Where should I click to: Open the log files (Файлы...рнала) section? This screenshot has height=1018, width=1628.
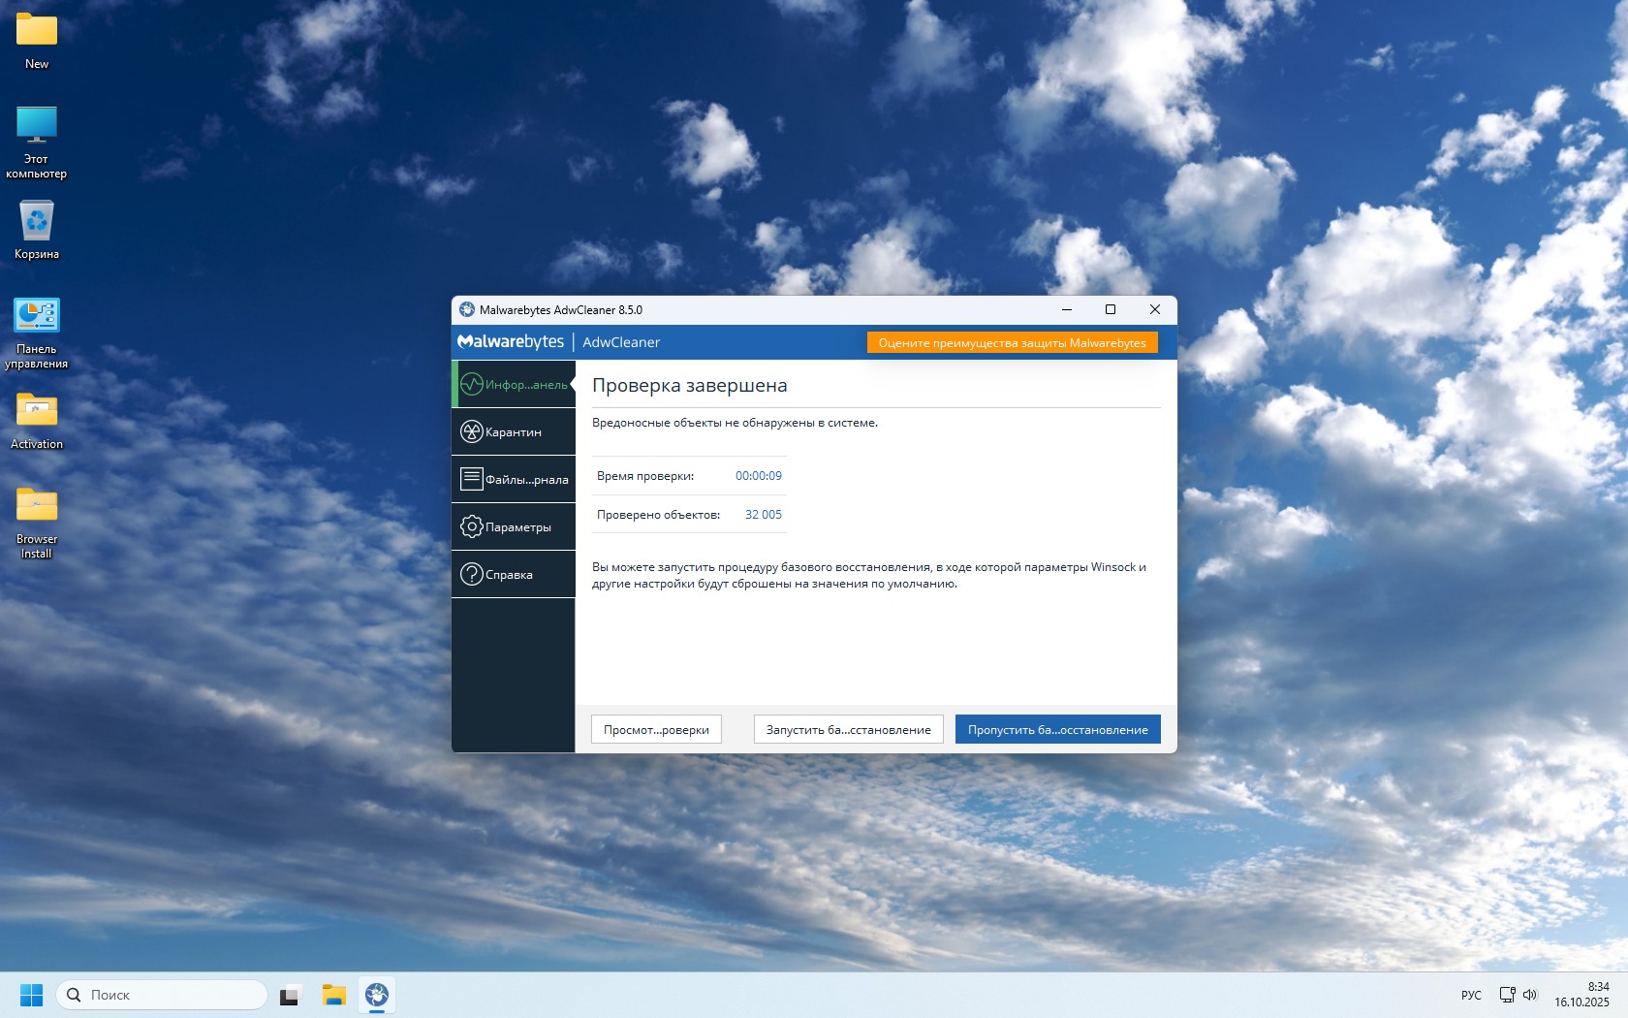click(x=514, y=480)
